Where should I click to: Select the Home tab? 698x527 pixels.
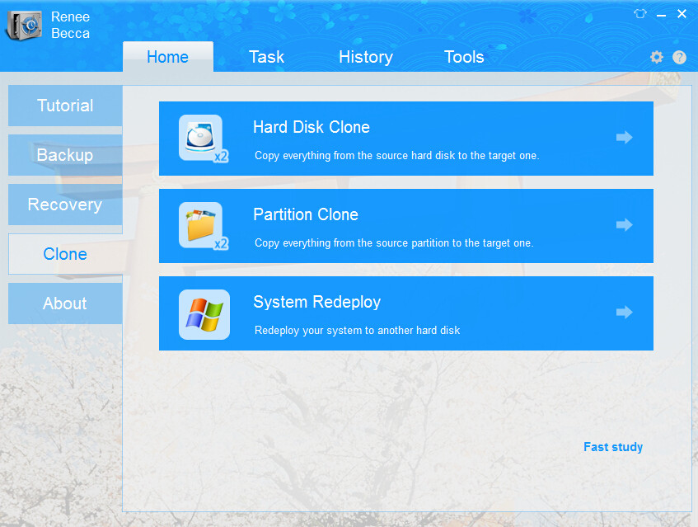[167, 57]
